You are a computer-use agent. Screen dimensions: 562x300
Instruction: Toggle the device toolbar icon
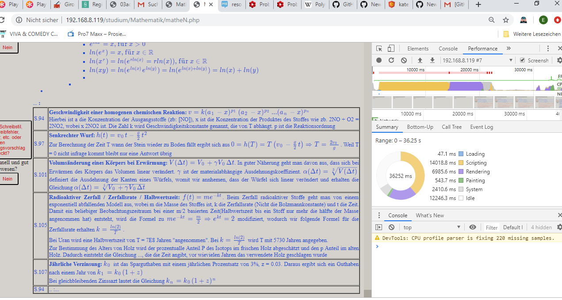[x=390, y=49]
